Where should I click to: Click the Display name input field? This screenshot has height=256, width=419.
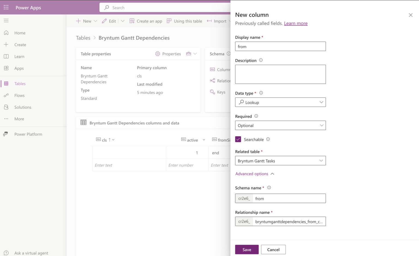click(280, 46)
